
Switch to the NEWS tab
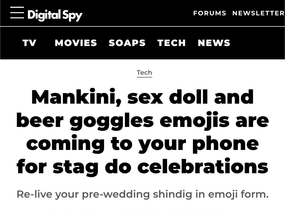point(213,43)
